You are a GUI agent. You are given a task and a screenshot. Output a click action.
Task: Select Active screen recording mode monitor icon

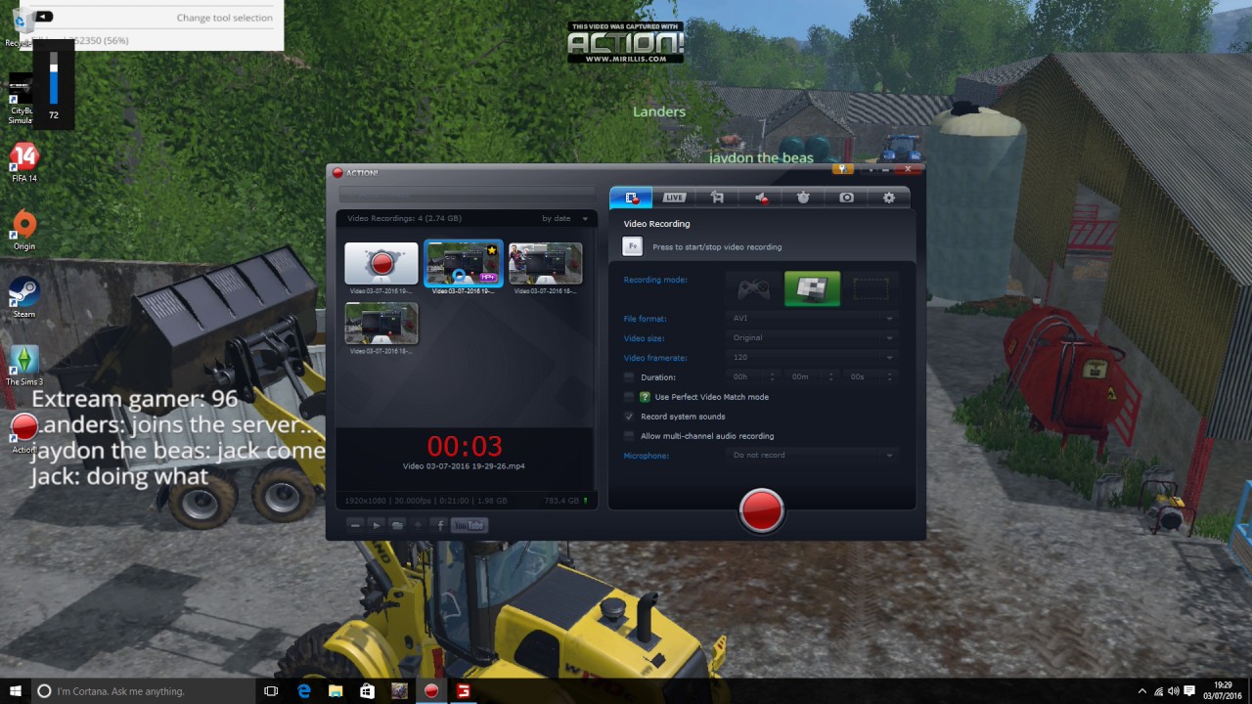[812, 288]
